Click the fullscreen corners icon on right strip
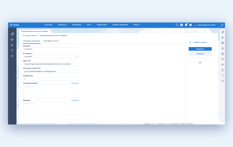The image size is (233, 147). [x=222, y=76]
